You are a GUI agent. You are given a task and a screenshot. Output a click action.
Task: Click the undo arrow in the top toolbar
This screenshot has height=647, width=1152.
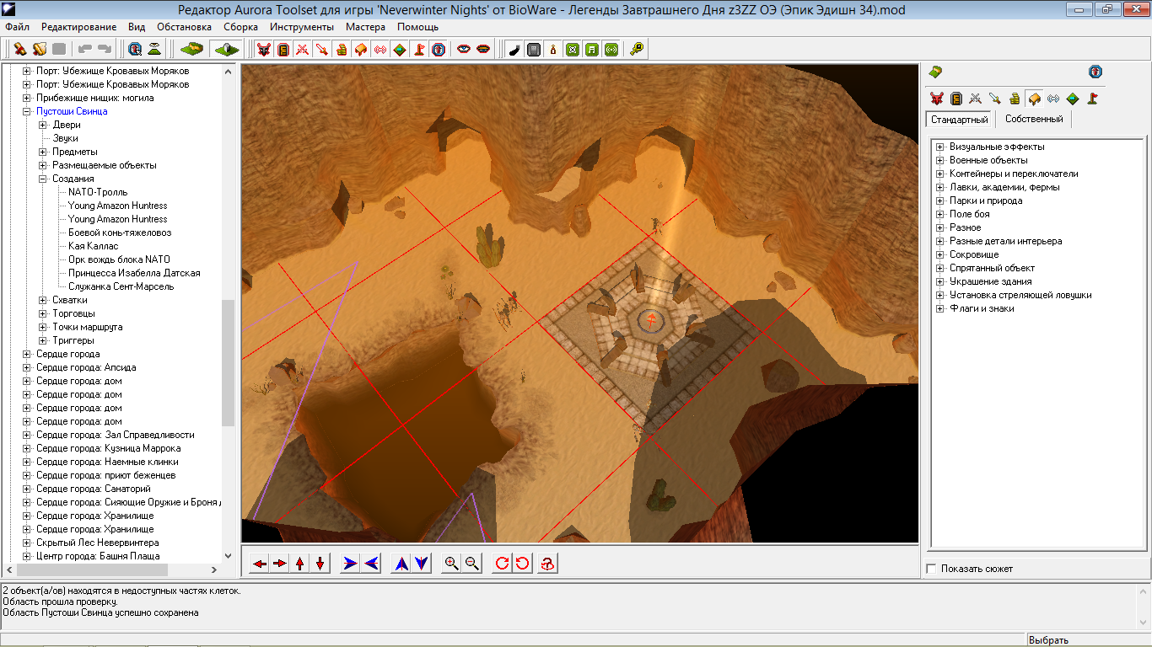tap(85, 50)
